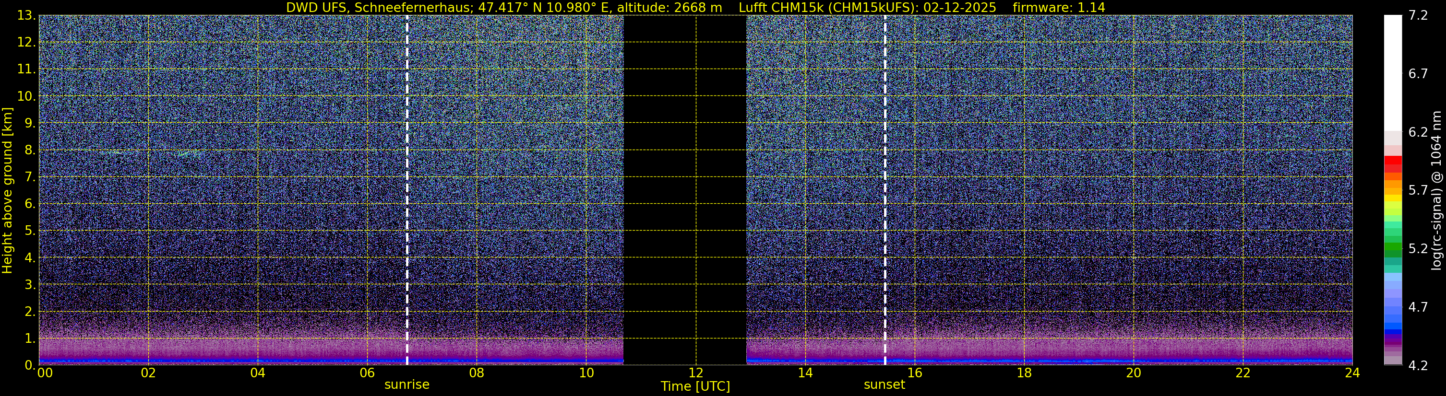1446x396 pixels.
Task: Click the black data gap region around 12 UTC
Action: pyautogui.click(x=685, y=190)
